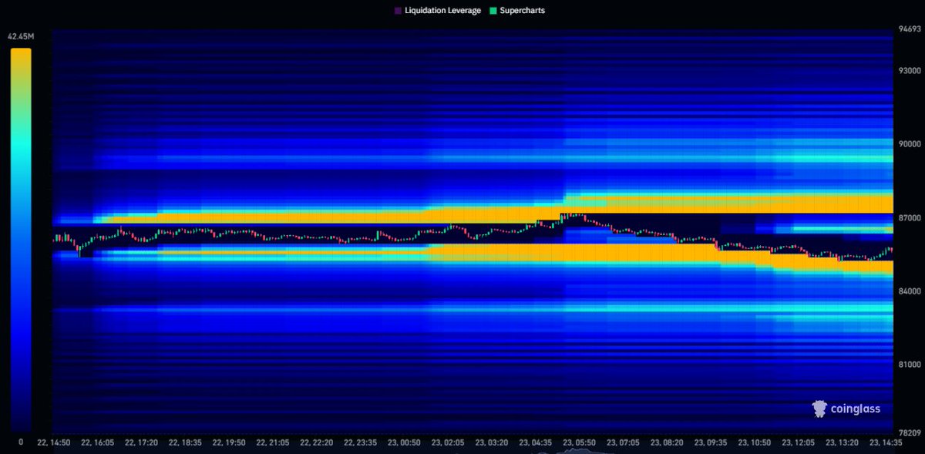Click the 81000 price axis label

click(x=910, y=365)
